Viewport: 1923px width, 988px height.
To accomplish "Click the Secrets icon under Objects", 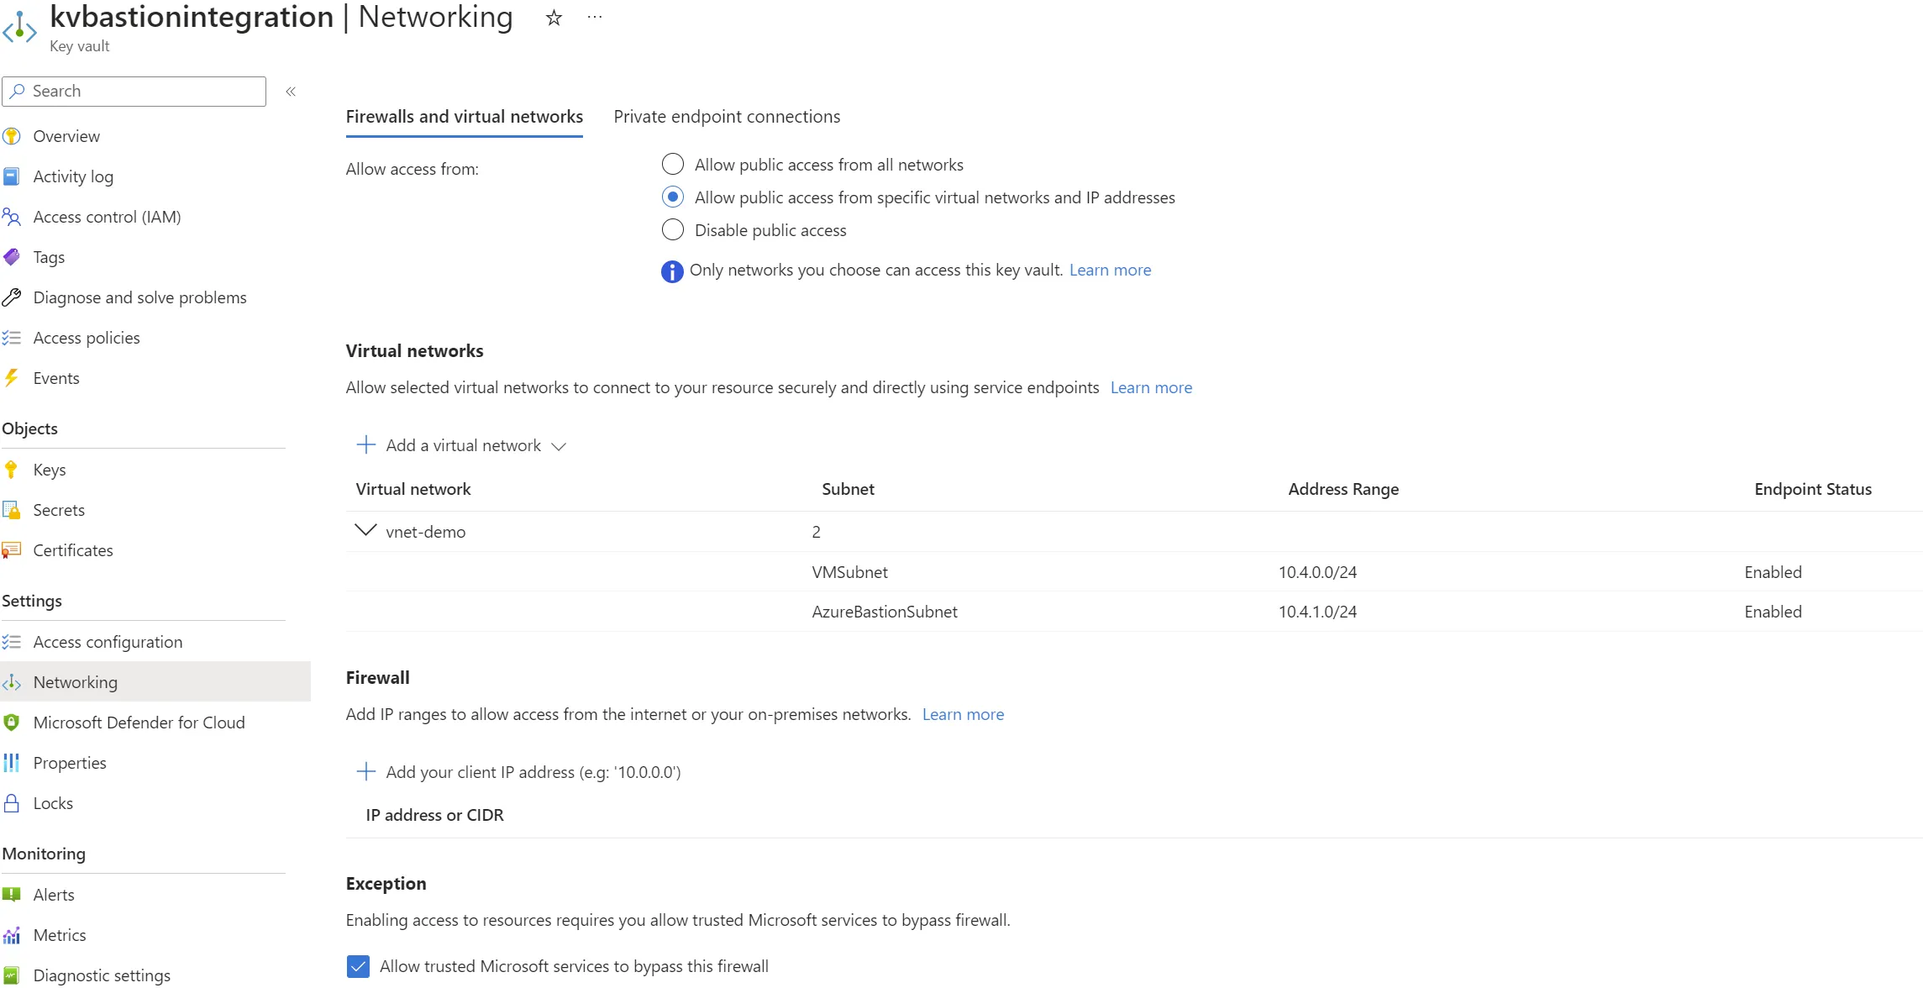I will (x=12, y=510).
